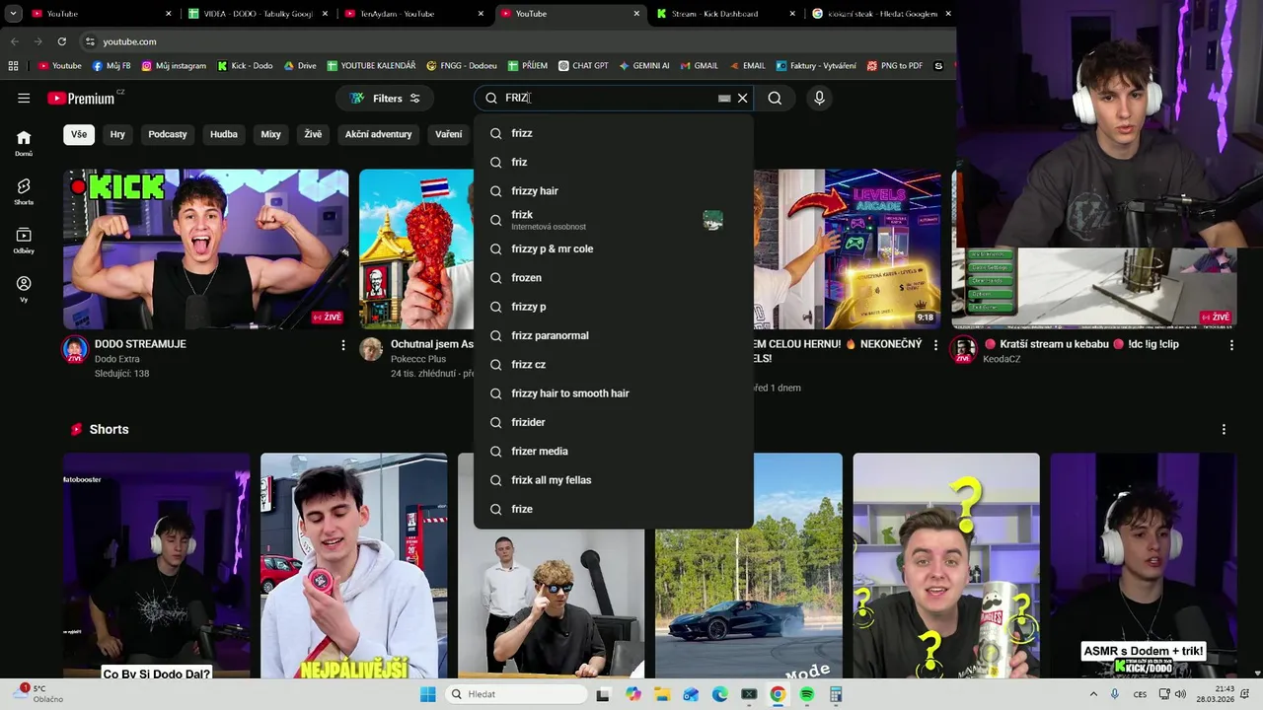This screenshot has height=710, width=1263.
Task: Choose suggestion "frizzy hair"
Action: tap(613, 190)
